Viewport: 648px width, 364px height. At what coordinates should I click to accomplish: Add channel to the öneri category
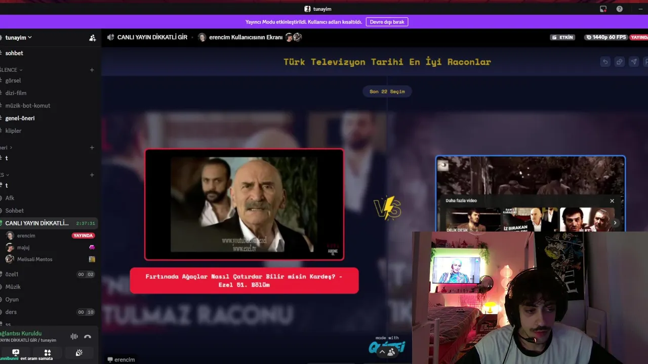pyautogui.click(x=92, y=148)
